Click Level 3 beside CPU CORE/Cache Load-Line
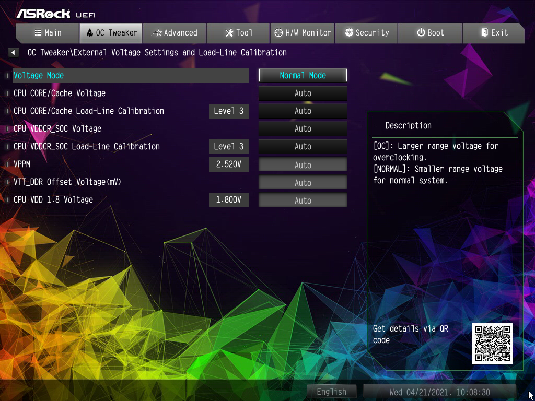 click(x=229, y=111)
